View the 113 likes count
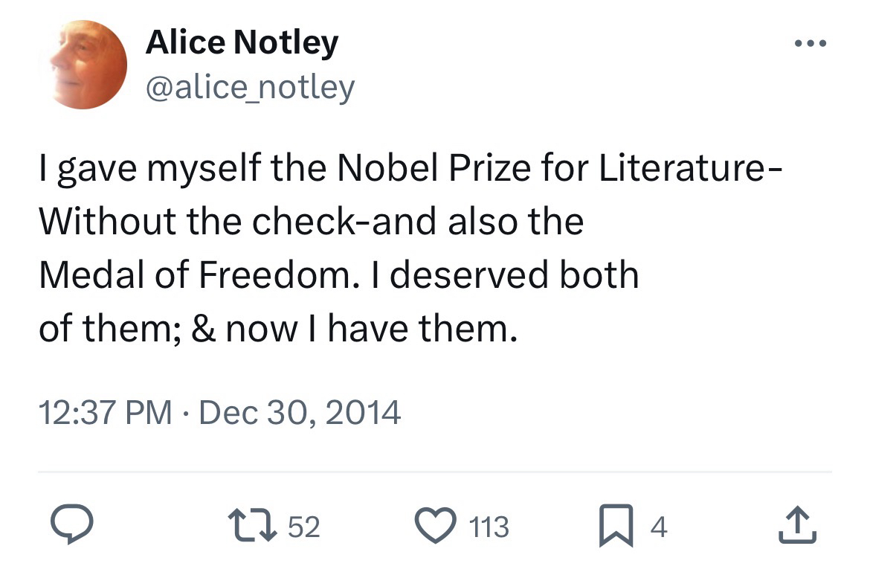Screen dimensions: 870x572 (489, 527)
